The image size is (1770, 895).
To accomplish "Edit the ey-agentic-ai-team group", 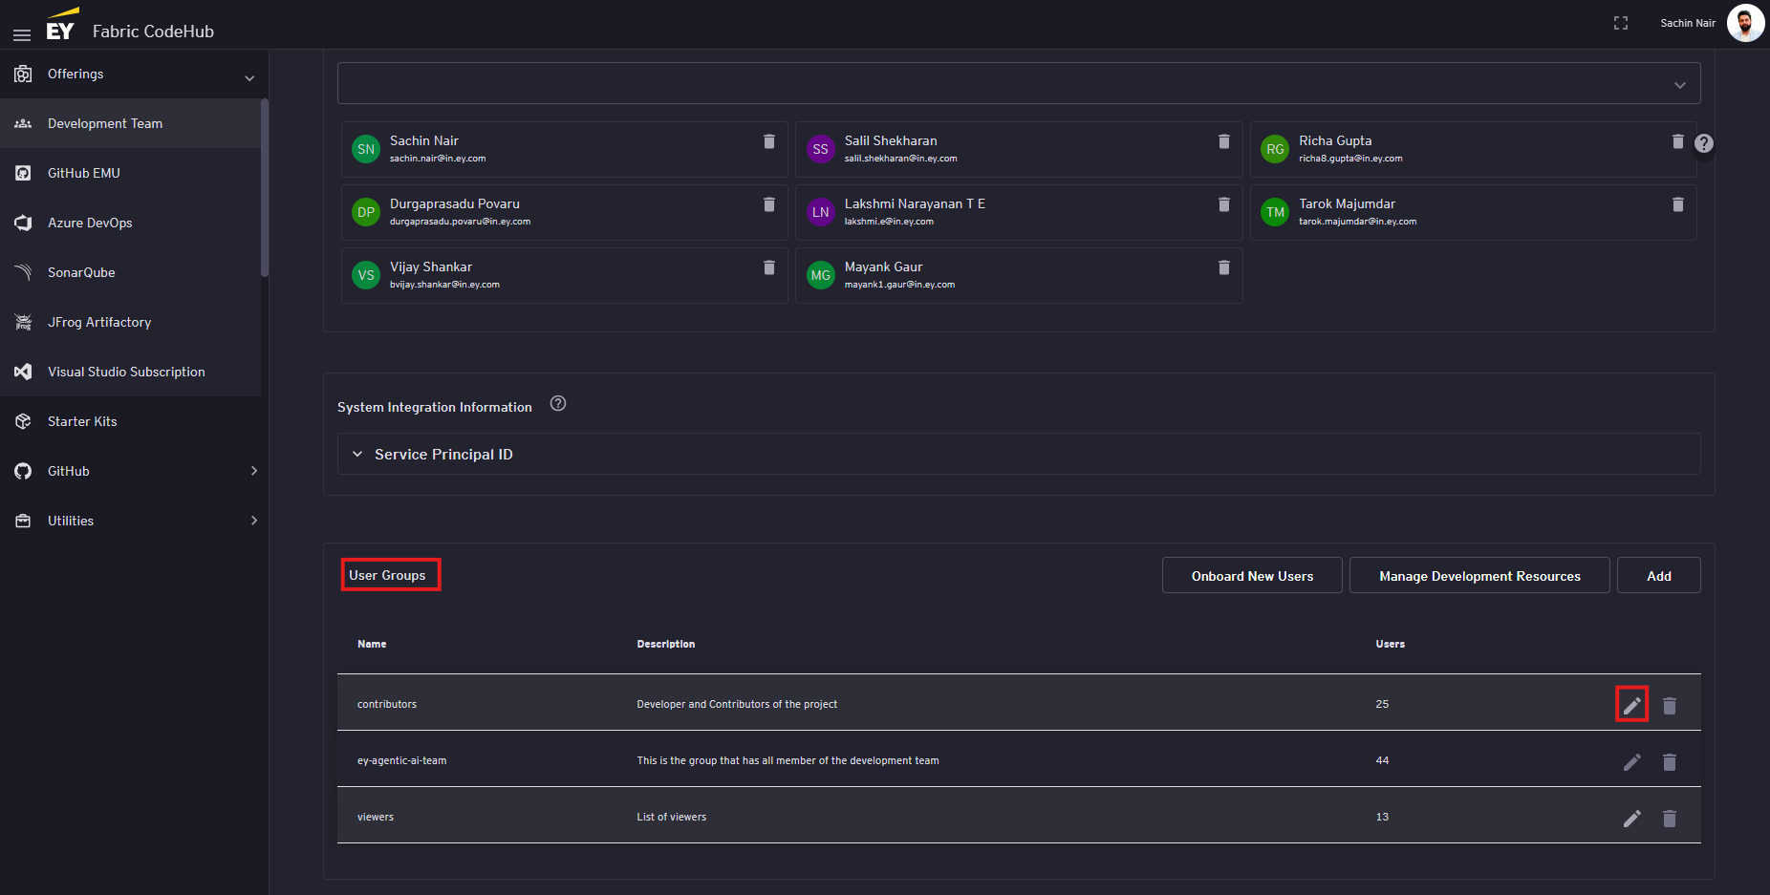I will point(1631,762).
